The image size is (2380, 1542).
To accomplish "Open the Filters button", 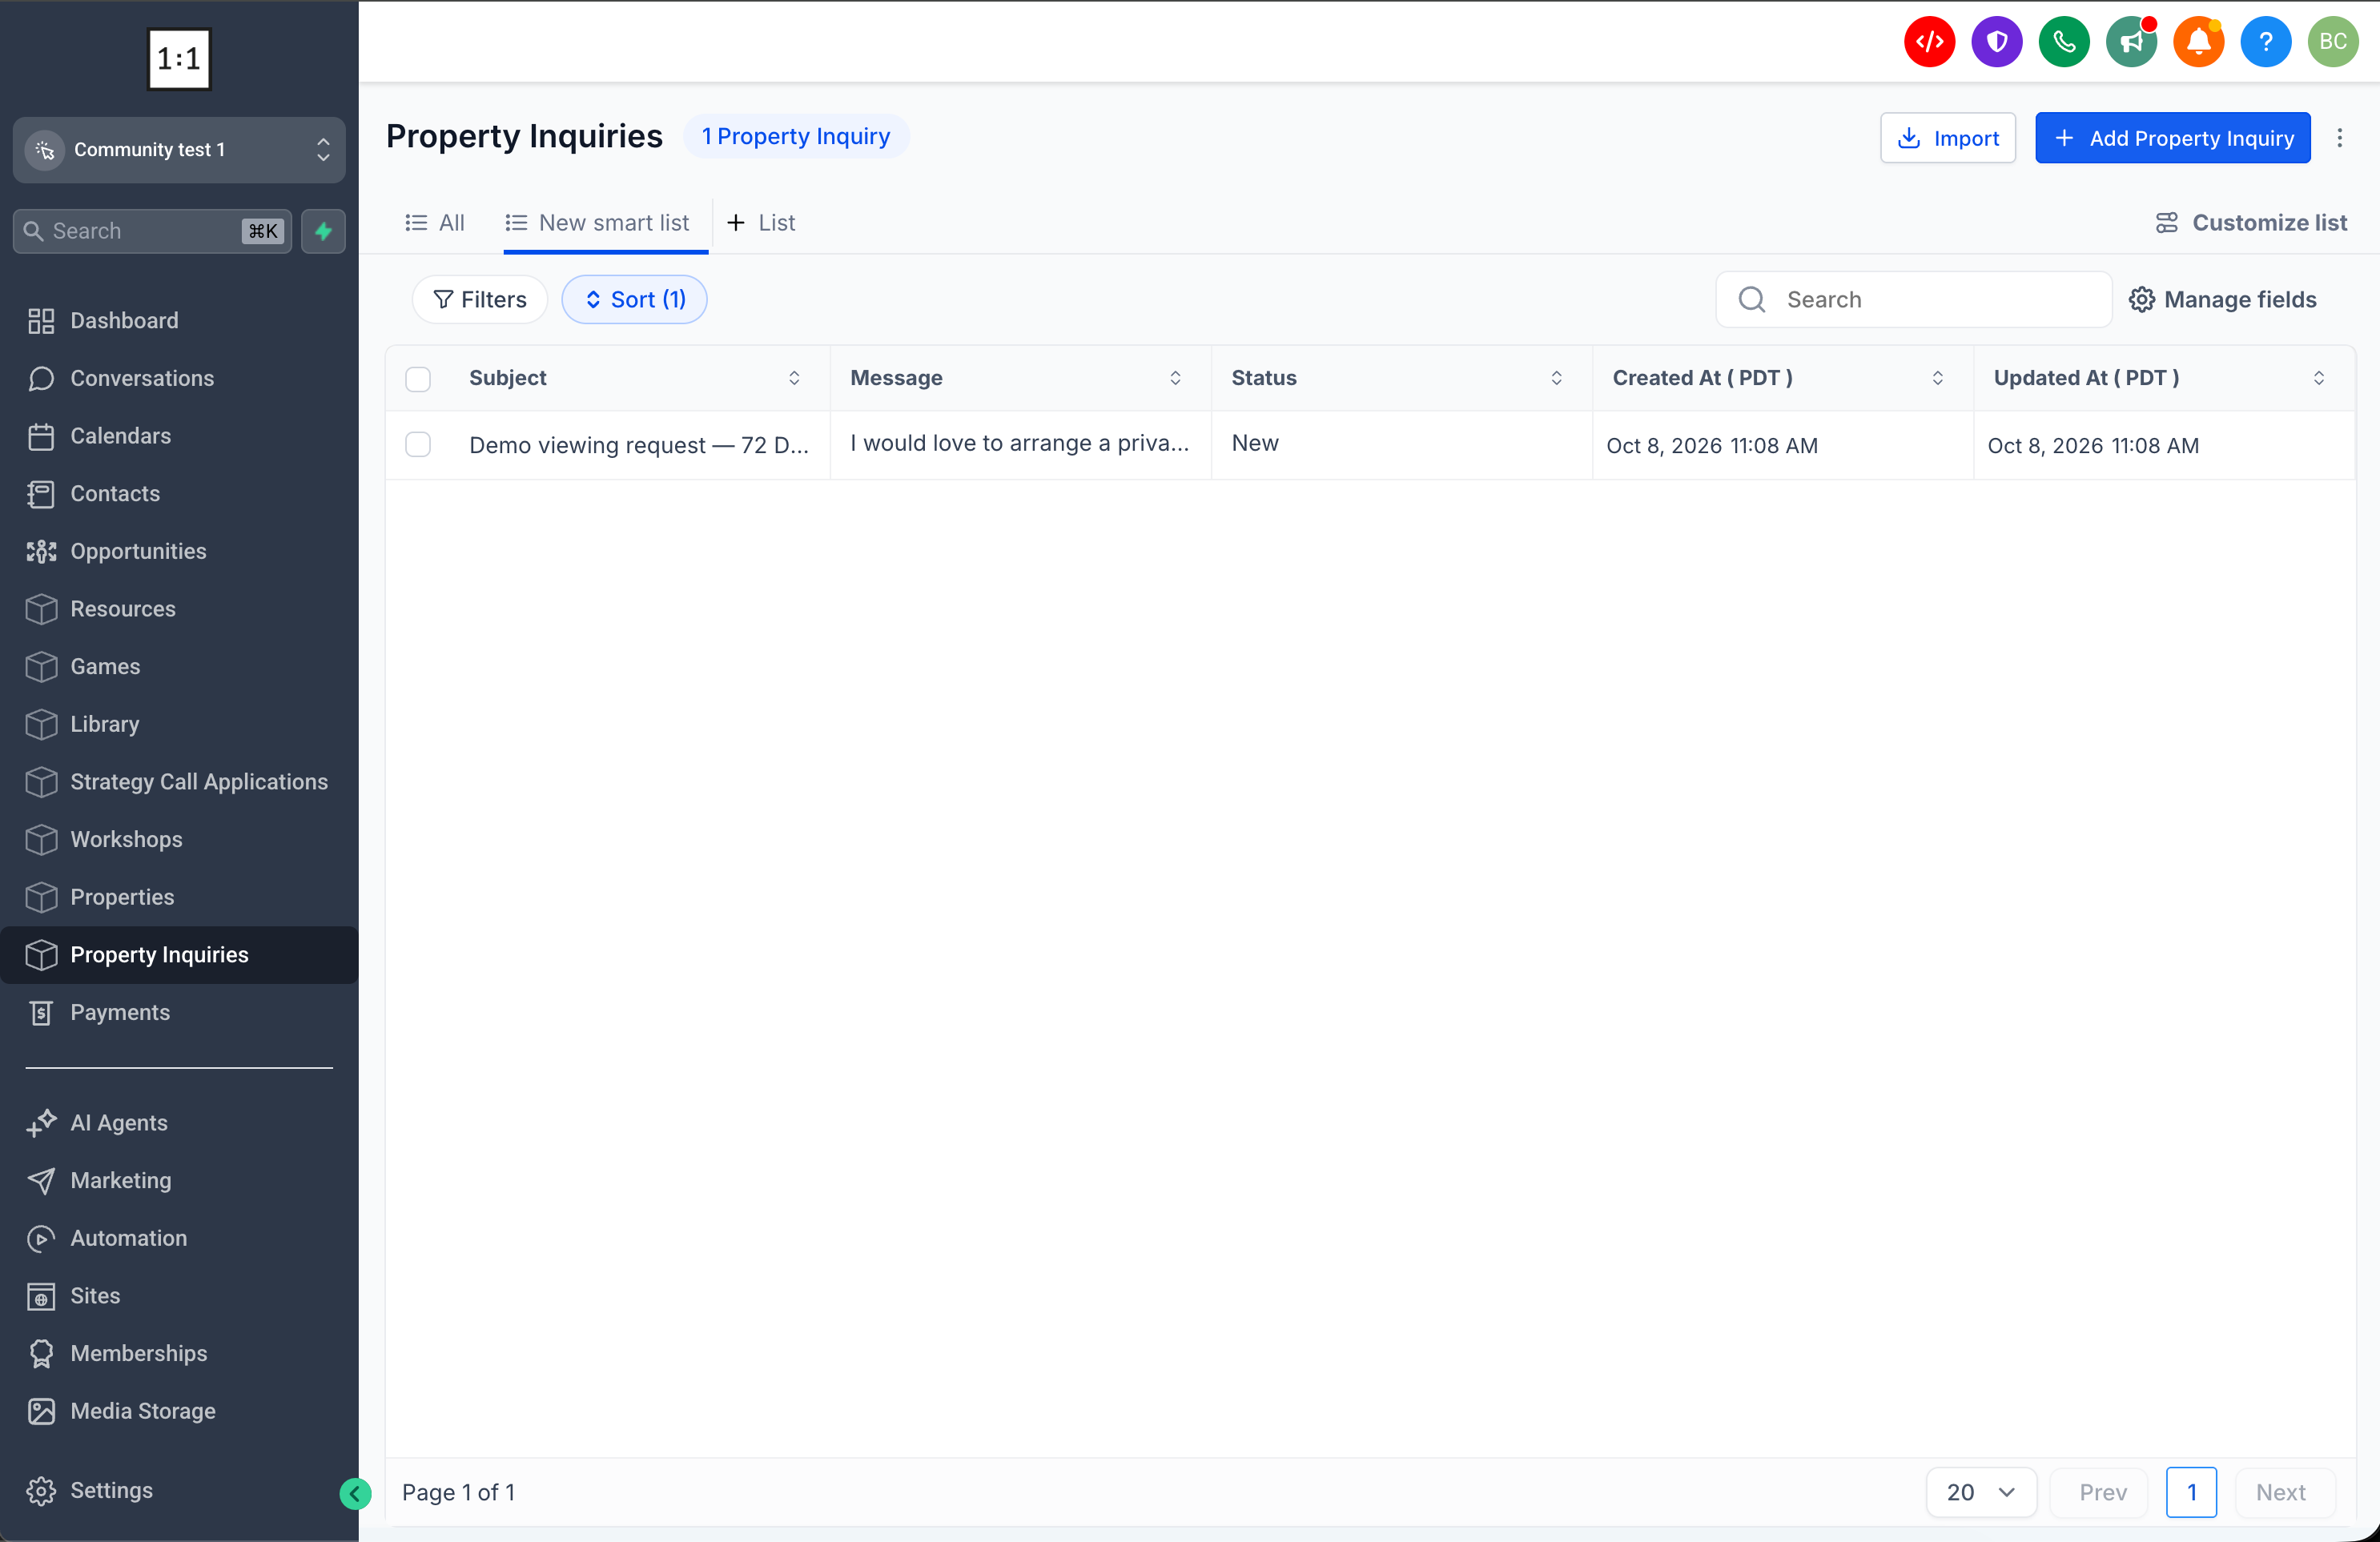I will pos(479,300).
